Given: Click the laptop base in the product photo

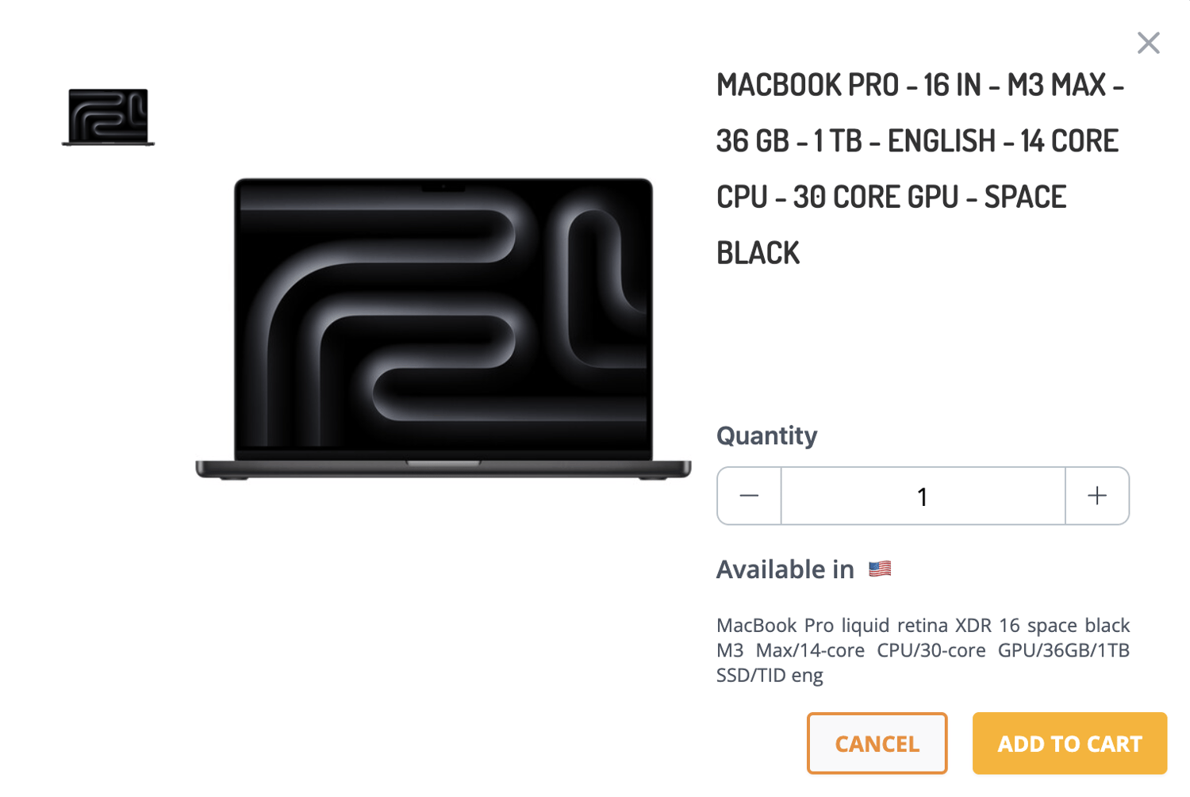Looking at the screenshot, I should (x=443, y=469).
